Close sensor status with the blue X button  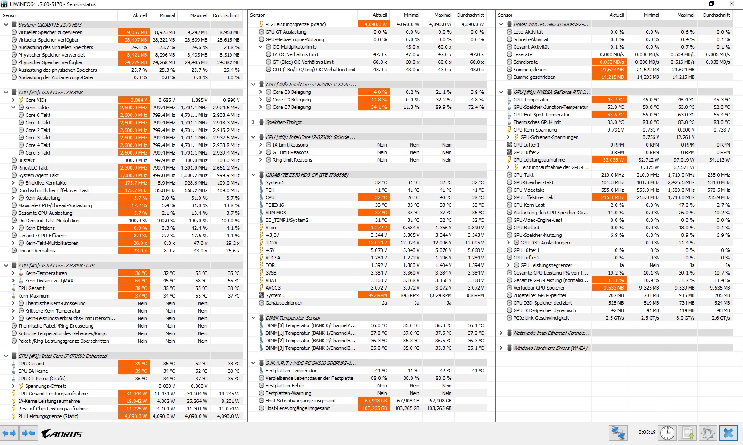pos(728,433)
